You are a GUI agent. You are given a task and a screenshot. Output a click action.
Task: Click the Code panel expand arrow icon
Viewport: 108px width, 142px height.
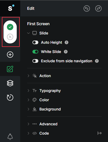[99, 133]
